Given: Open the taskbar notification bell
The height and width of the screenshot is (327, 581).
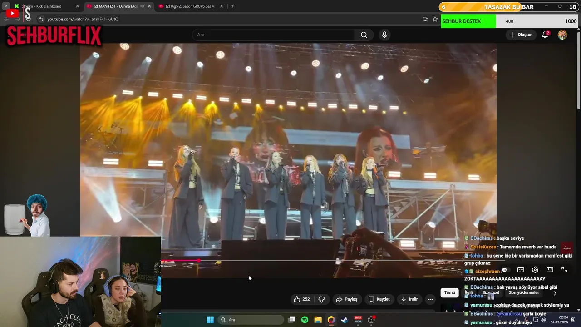Looking at the screenshot, I should (x=573, y=320).
